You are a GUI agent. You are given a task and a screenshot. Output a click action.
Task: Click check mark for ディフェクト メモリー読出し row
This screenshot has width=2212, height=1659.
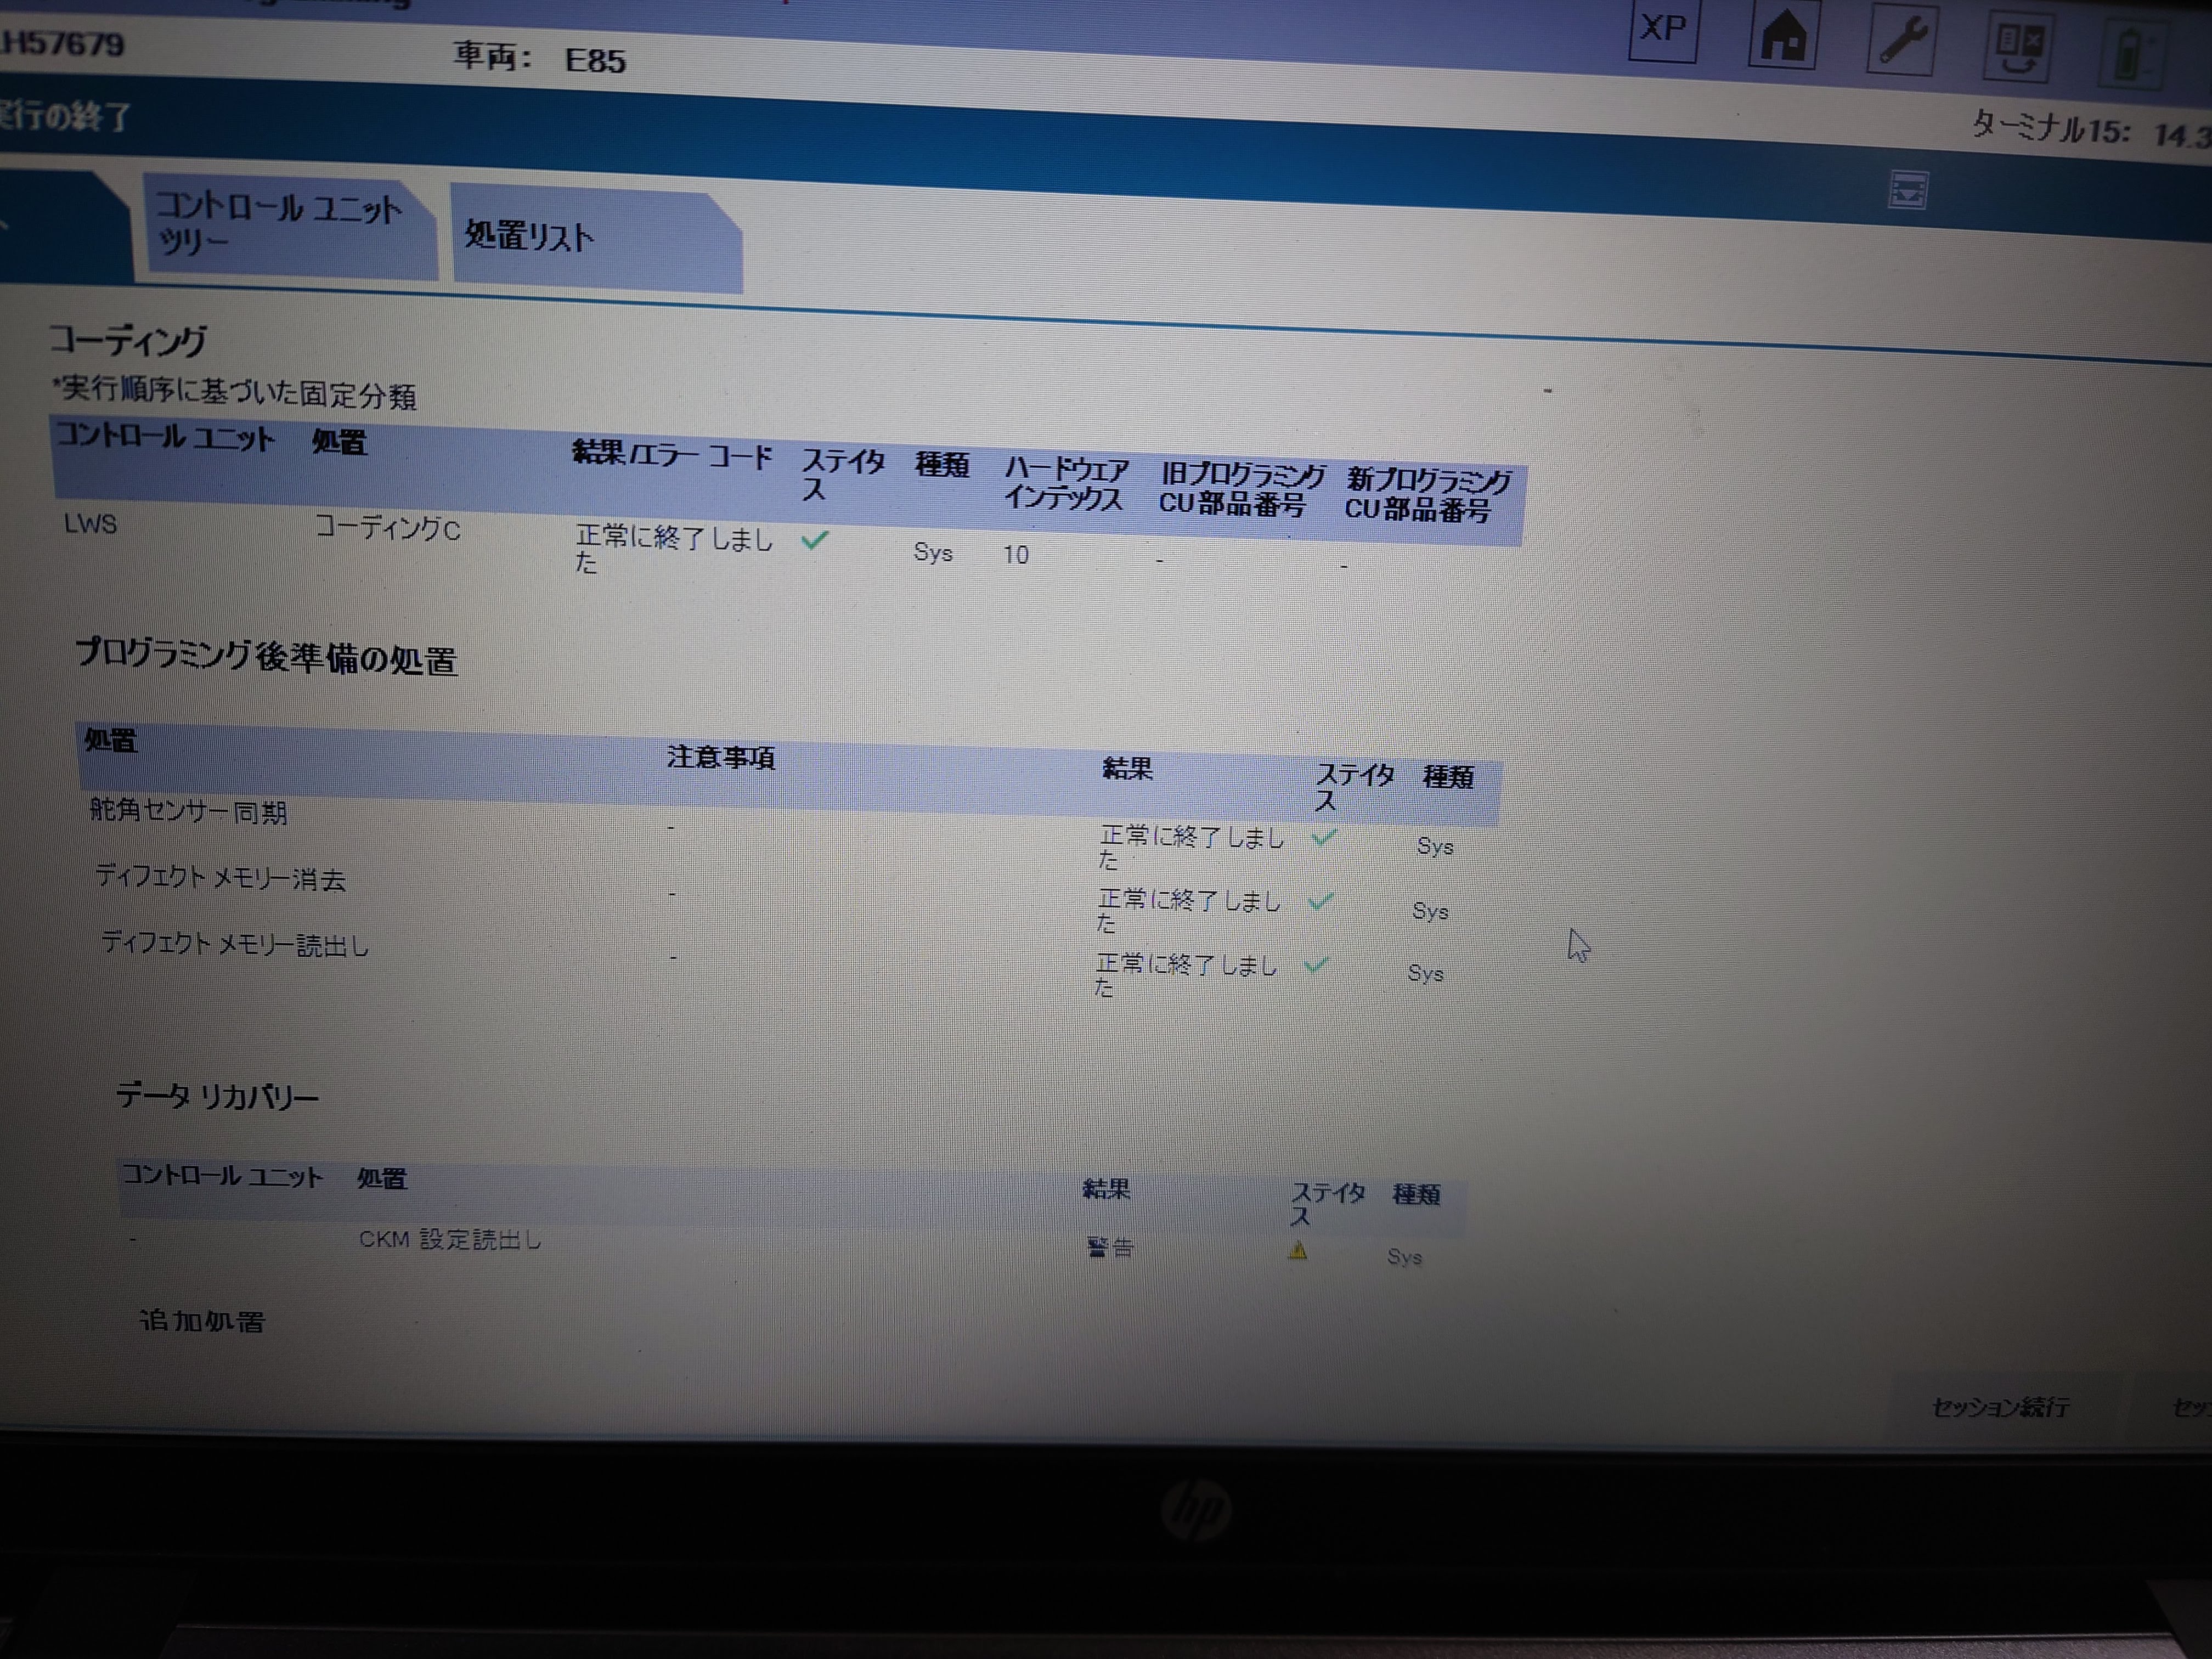(x=1316, y=965)
